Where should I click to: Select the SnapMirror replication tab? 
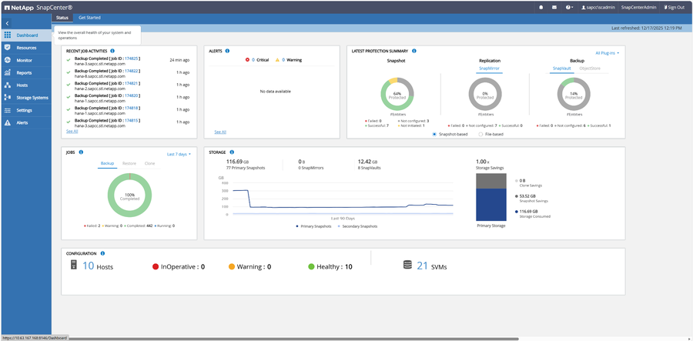pos(488,69)
